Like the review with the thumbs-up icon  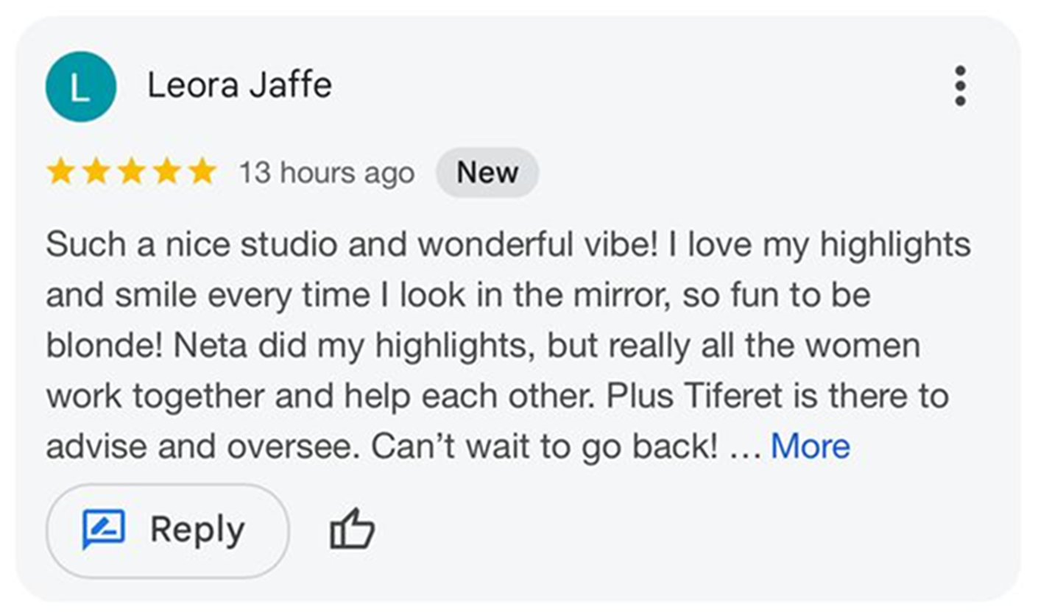(x=352, y=529)
